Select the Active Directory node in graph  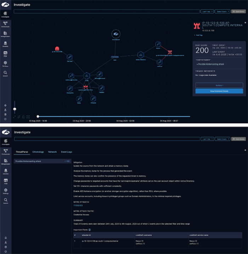(x=141, y=55)
